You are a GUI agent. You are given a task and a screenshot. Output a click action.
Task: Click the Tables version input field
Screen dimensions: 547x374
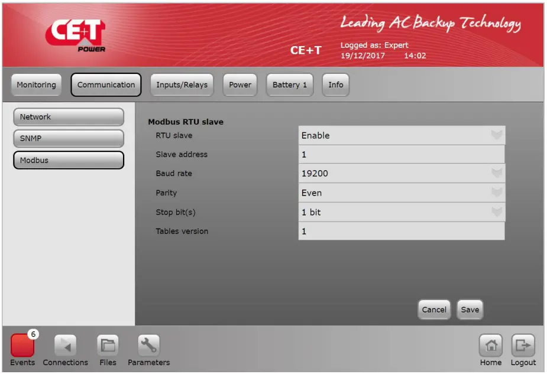(402, 231)
